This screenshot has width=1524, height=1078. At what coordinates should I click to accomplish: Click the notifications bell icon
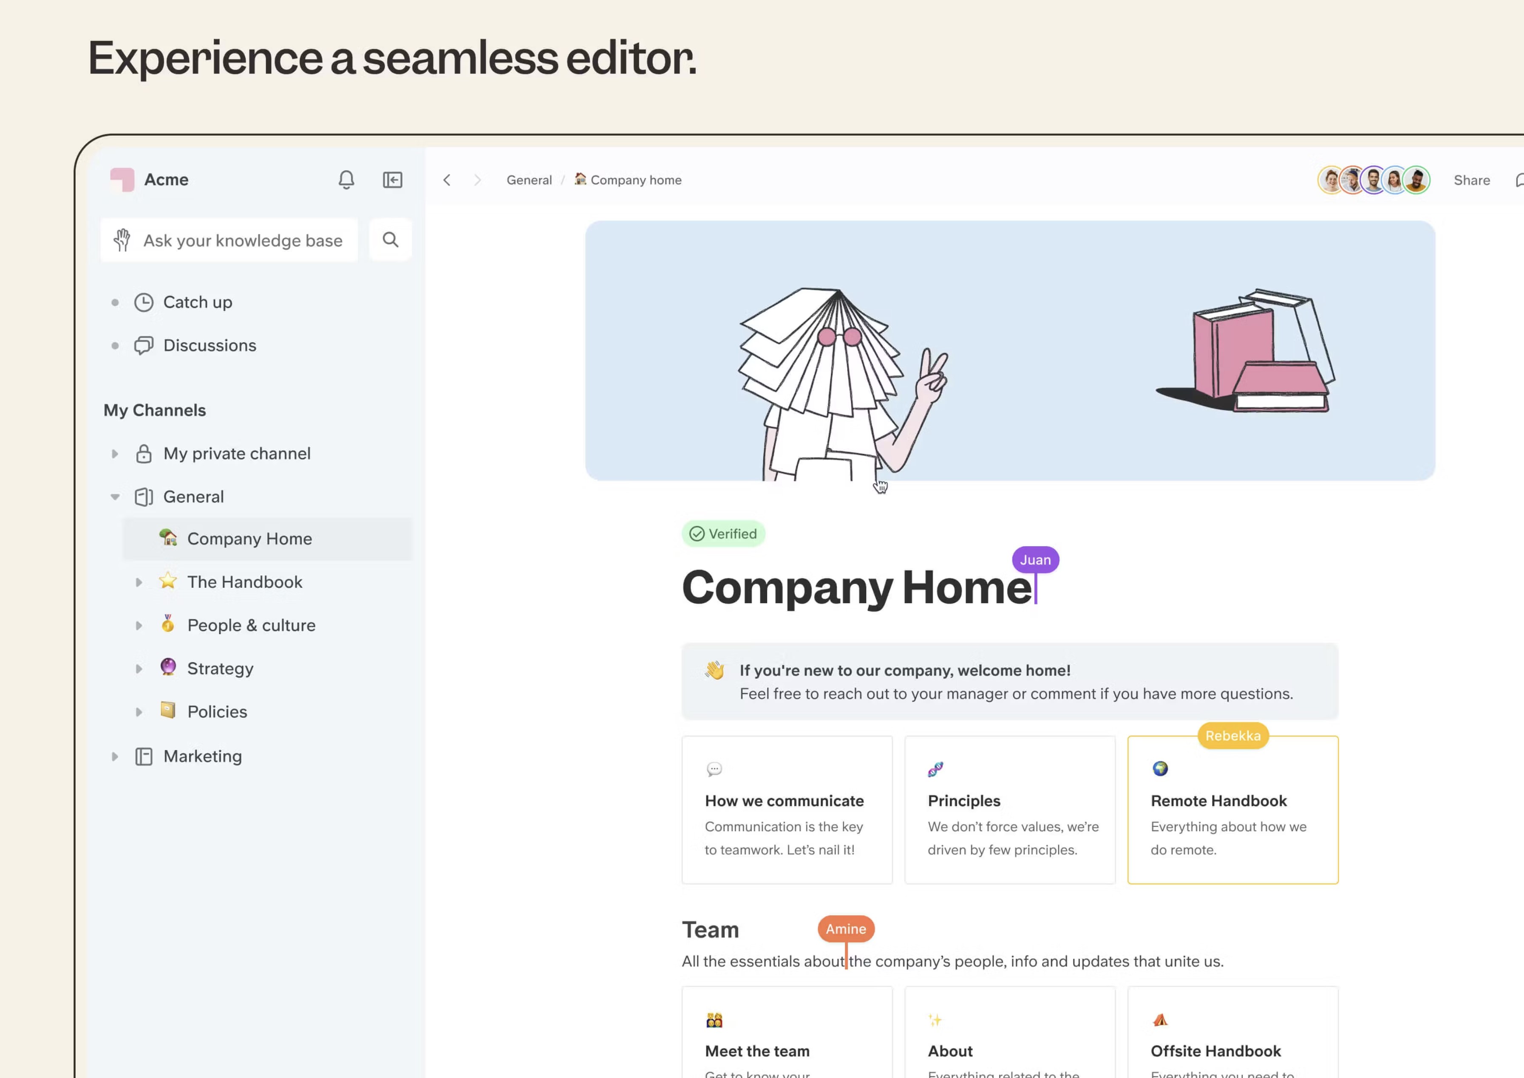346,180
